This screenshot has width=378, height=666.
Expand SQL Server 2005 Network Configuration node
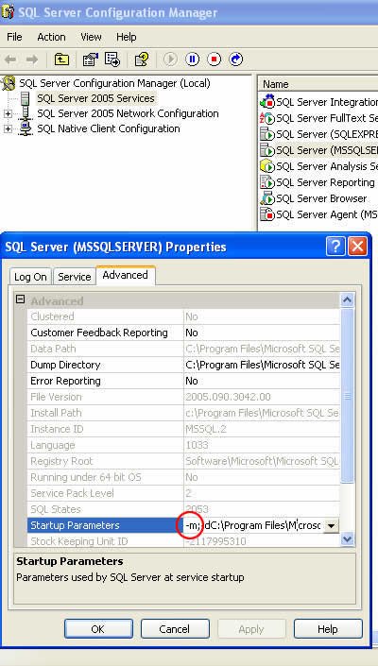coord(8,113)
